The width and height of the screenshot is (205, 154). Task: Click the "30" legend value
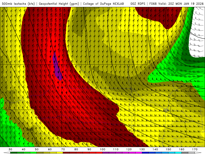coord(10,149)
